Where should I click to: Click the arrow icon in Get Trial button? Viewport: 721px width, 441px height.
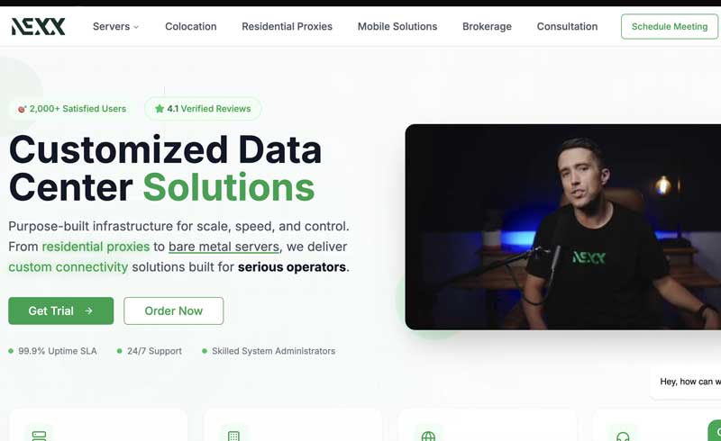pos(88,311)
